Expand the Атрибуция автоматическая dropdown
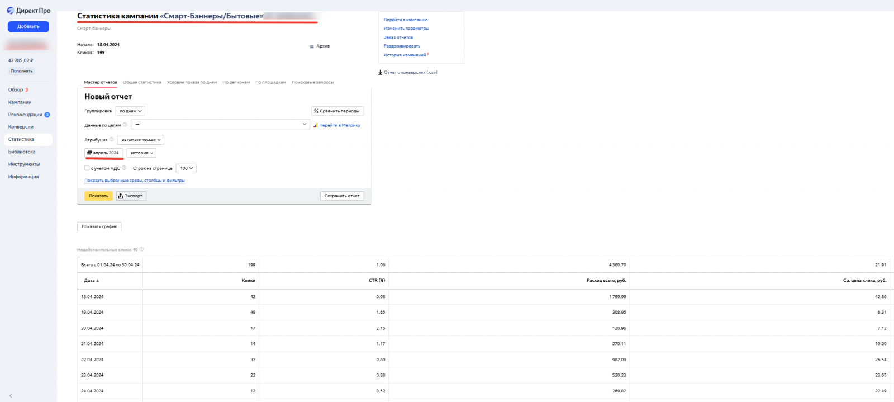The width and height of the screenshot is (894, 402). [141, 140]
